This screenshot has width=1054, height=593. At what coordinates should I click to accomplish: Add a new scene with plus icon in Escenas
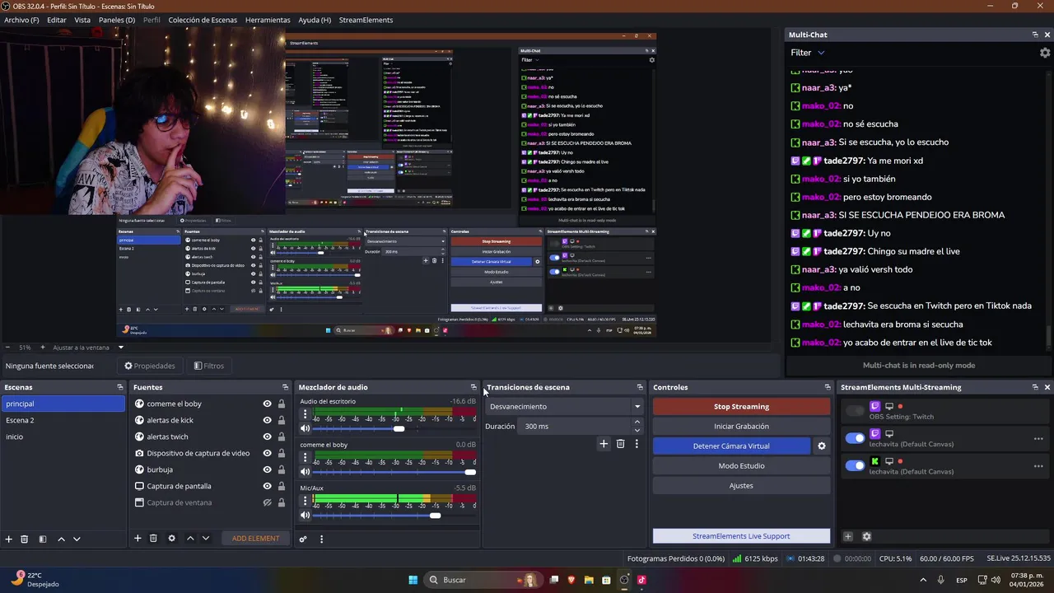pyautogui.click(x=9, y=539)
